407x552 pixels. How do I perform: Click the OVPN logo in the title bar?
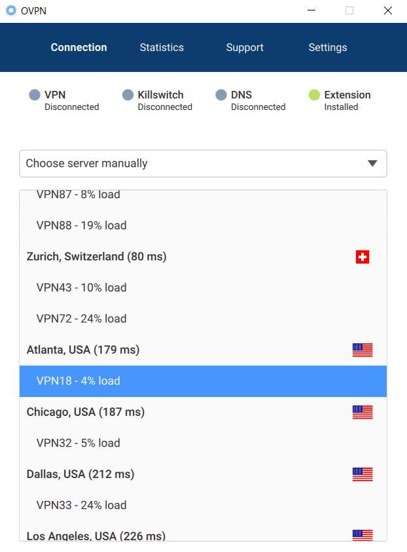pos(10,10)
